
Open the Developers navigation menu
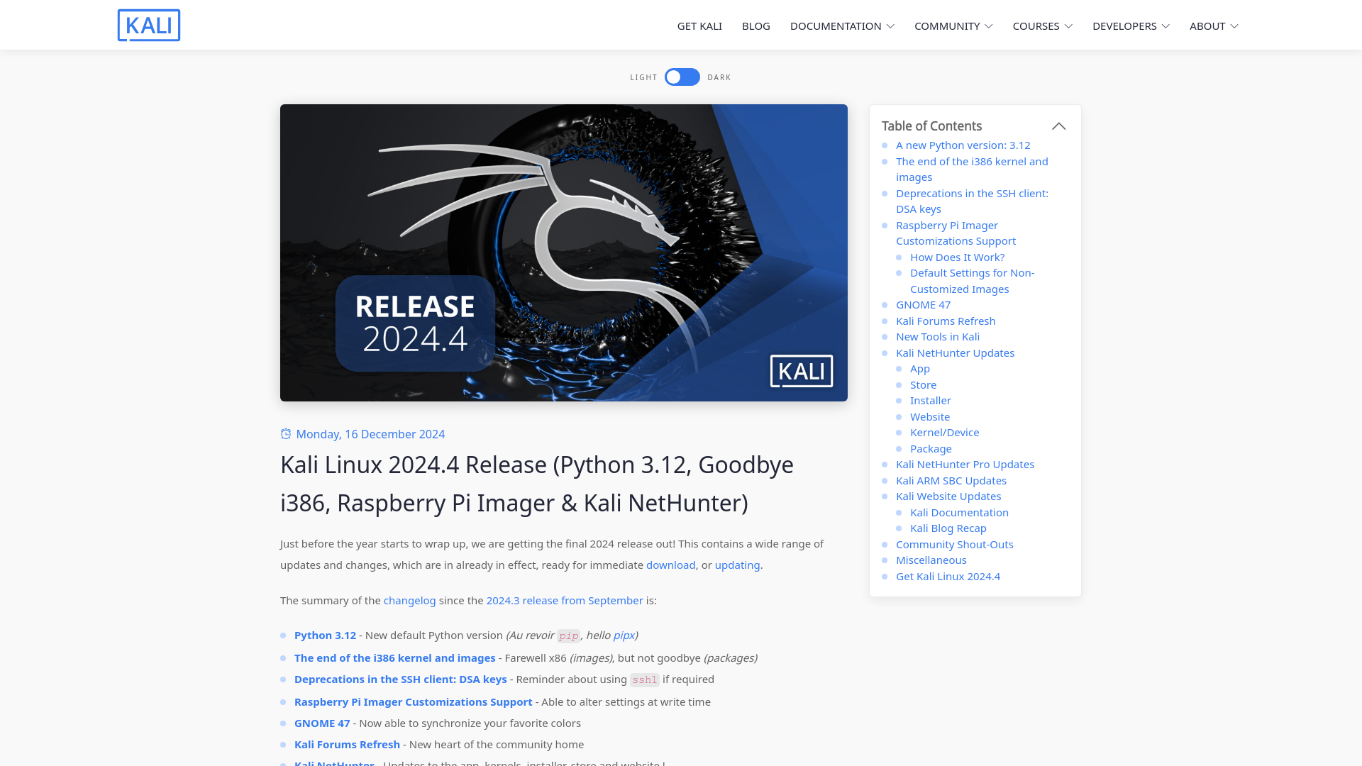click(1124, 26)
